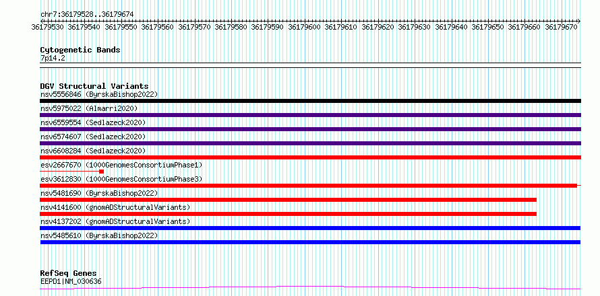
Task: Open the EEPD1|NM_030636 gene label
Action: pos(71,282)
